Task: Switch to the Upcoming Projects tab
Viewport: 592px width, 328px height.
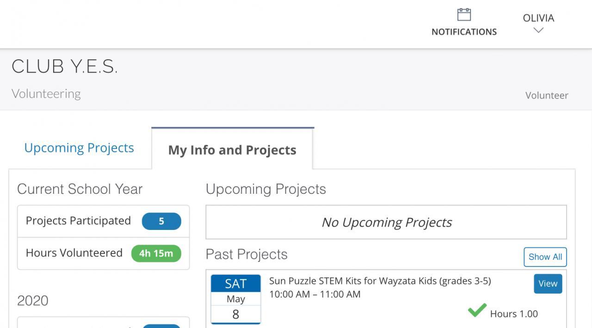Action: pyautogui.click(x=79, y=148)
